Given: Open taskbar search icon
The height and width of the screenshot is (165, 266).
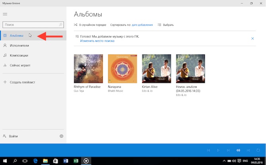Looking at the screenshot, I should point(15,161).
